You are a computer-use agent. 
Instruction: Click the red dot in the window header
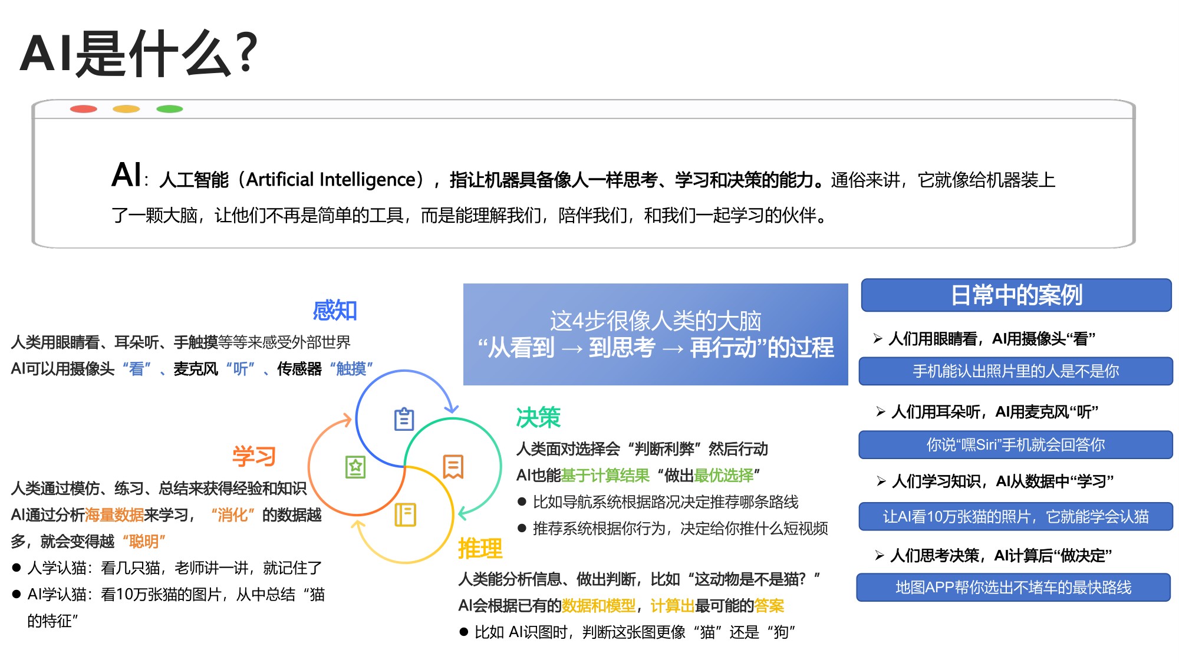[x=83, y=109]
